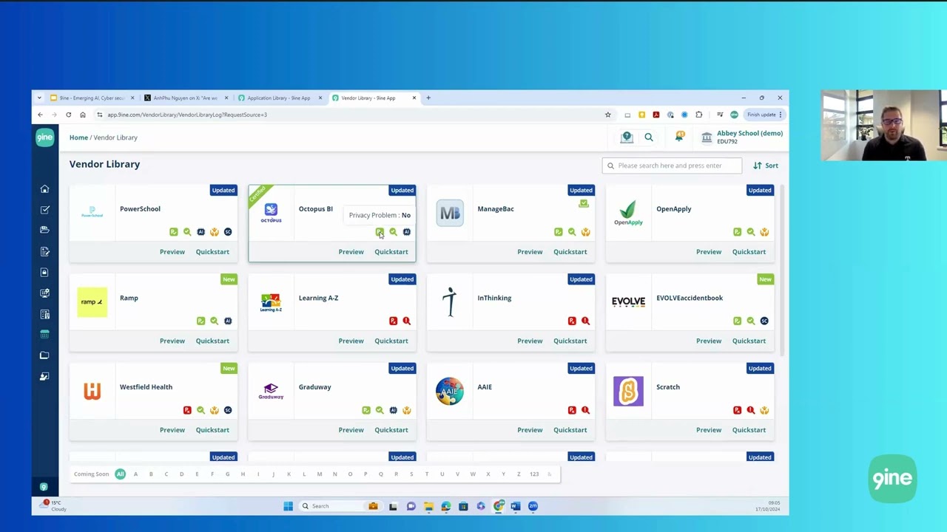Open Windows Start menu on taskbar
The image size is (947, 532).
click(288, 506)
